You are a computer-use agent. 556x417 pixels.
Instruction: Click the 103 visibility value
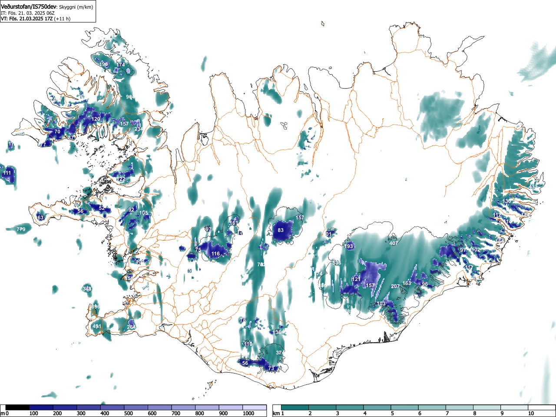pos(381,304)
